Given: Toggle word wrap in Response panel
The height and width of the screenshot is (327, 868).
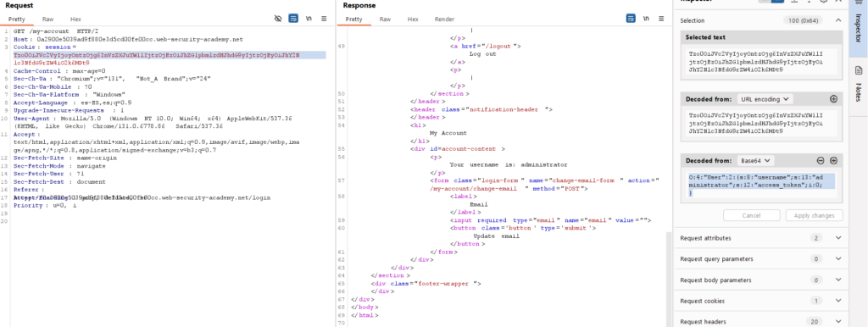Looking at the screenshot, I should pos(631,19).
